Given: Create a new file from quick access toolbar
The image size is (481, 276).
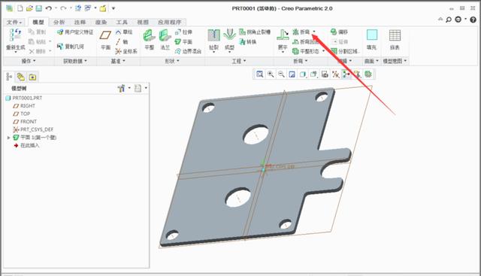Looking at the screenshot, I should (20, 8).
